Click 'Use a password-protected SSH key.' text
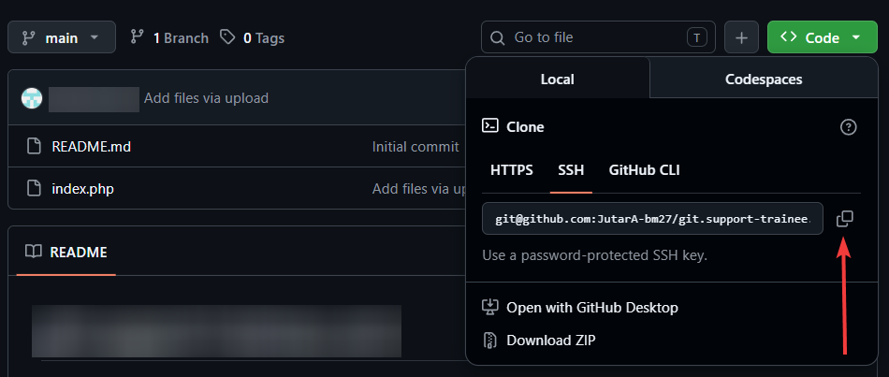 coord(595,255)
